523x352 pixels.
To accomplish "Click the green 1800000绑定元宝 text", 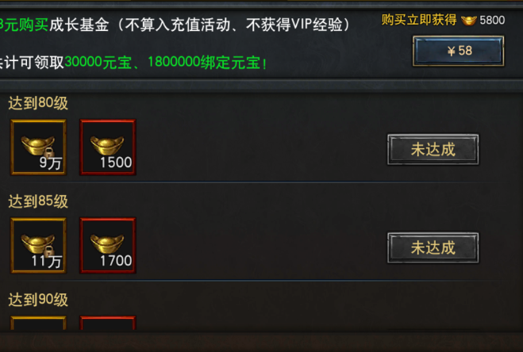I will click(x=204, y=63).
